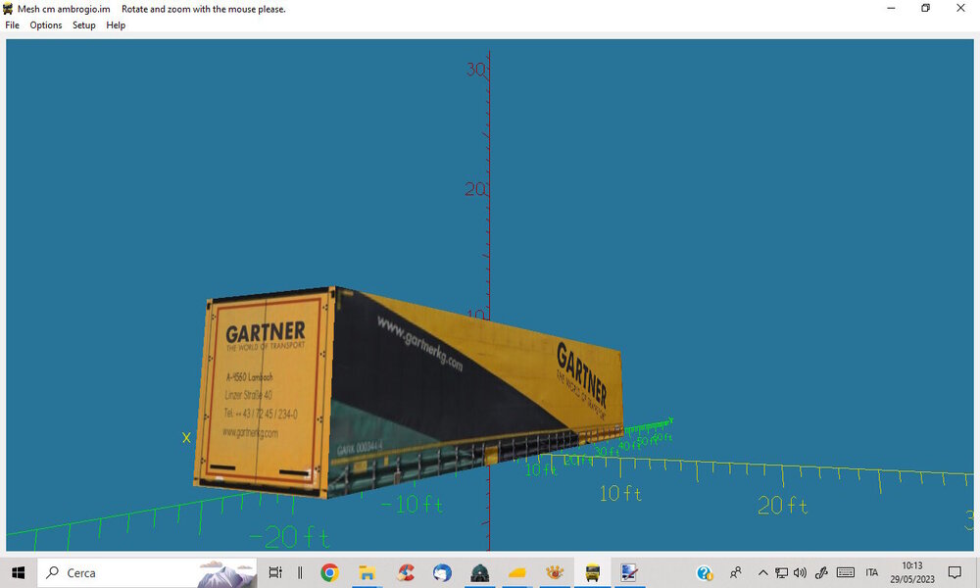Open the notification center icon
The image size is (980, 588).
(955, 572)
